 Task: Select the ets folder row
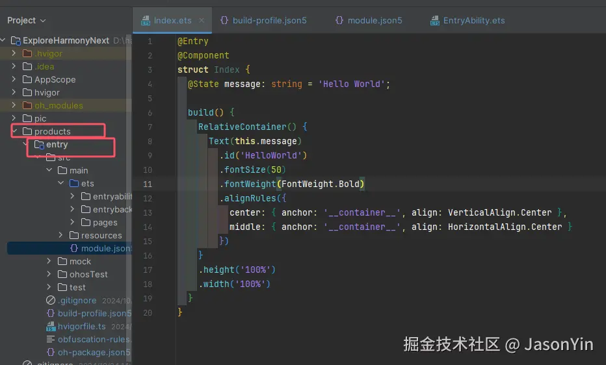[66, 183]
